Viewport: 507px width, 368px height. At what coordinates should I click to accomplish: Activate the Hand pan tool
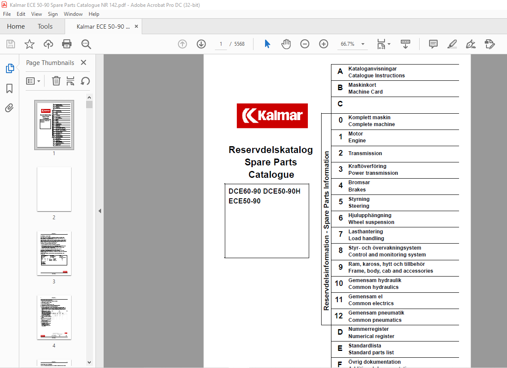[286, 44]
